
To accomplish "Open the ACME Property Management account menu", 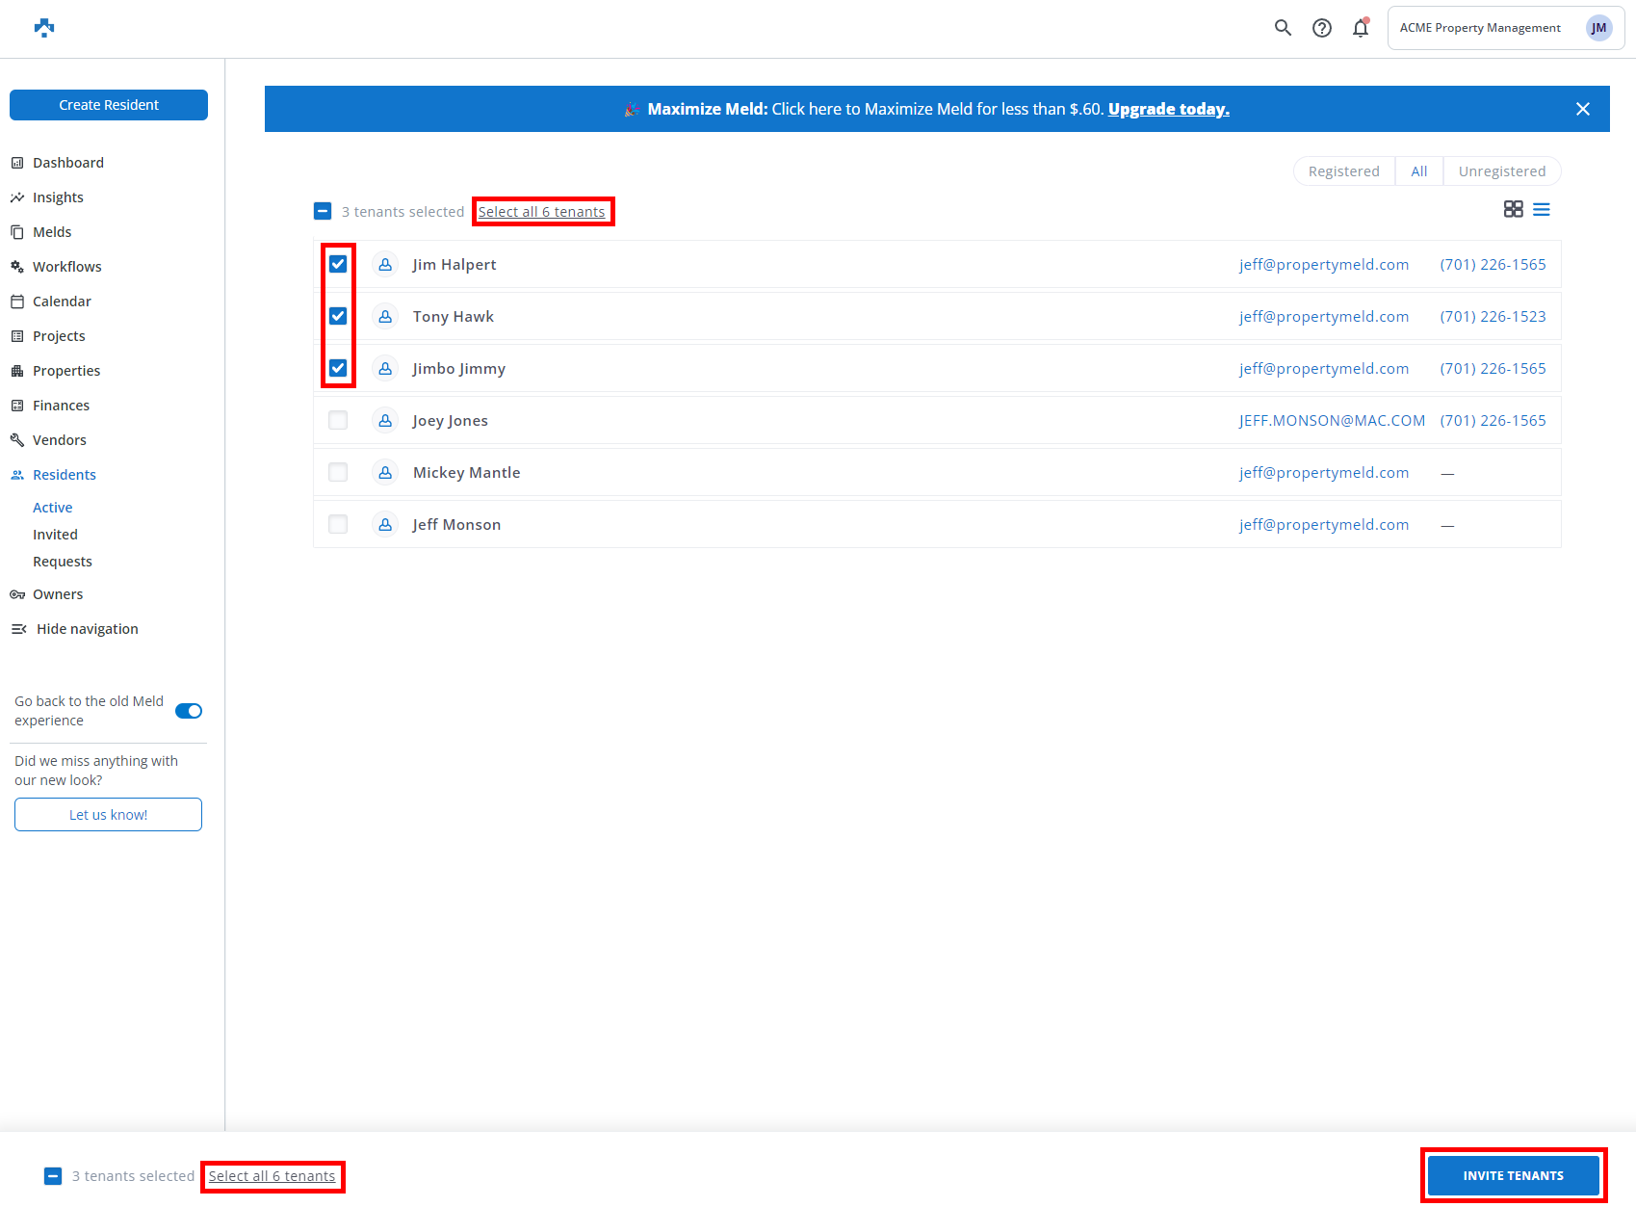I will coord(1505,28).
